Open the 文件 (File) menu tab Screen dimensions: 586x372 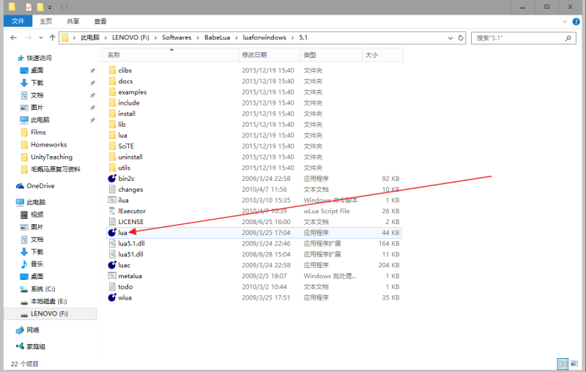click(18, 22)
